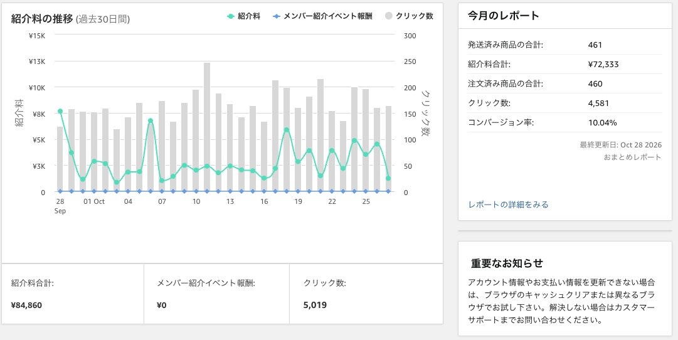
Task: Click the アカウント情報 notice paragraph
Action: pos(562,302)
